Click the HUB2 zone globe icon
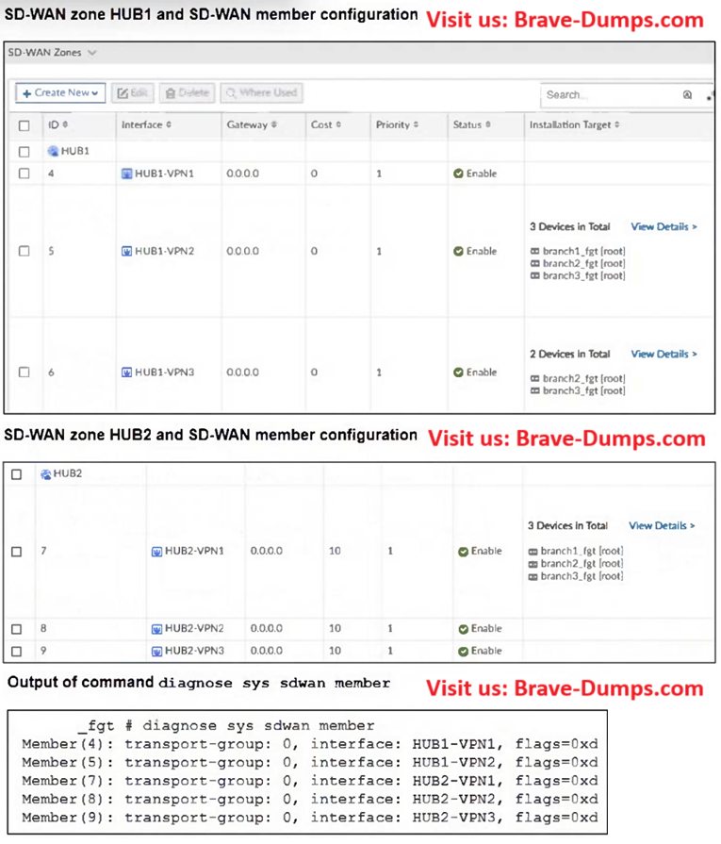Screen dimensions: 721x844 (x=45, y=474)
